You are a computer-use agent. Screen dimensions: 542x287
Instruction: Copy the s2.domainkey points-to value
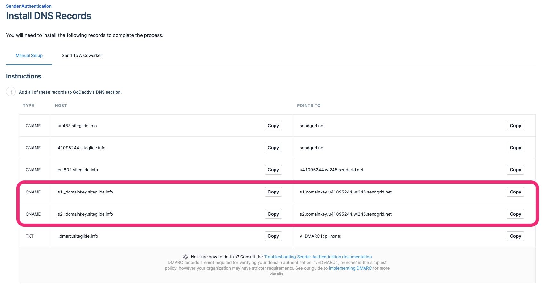(x=515, y=214)
